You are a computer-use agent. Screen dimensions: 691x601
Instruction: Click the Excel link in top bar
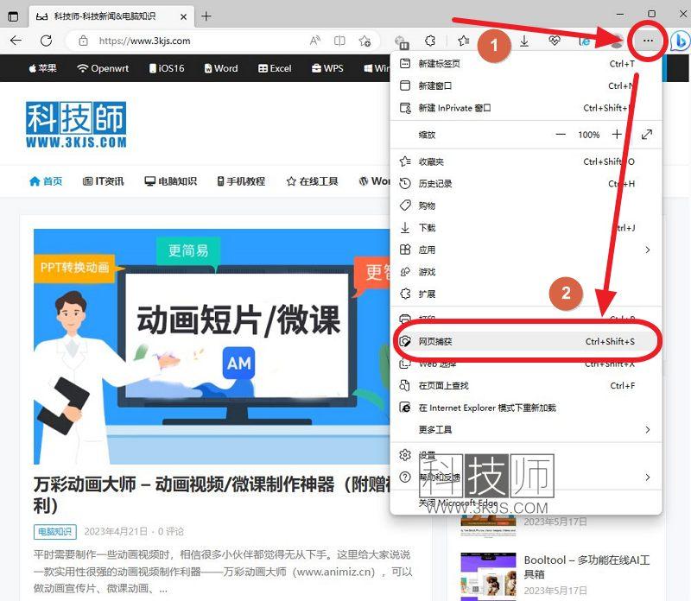tap(275, 68)
